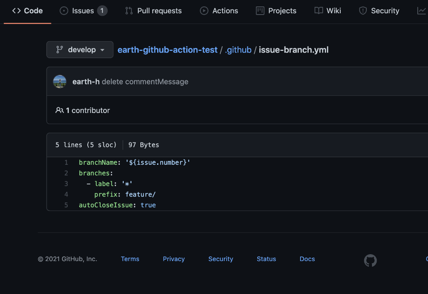This screenshot has height=294, width=428.
Task: Click earth-h user avatar
Action: [x=59, y=82]
